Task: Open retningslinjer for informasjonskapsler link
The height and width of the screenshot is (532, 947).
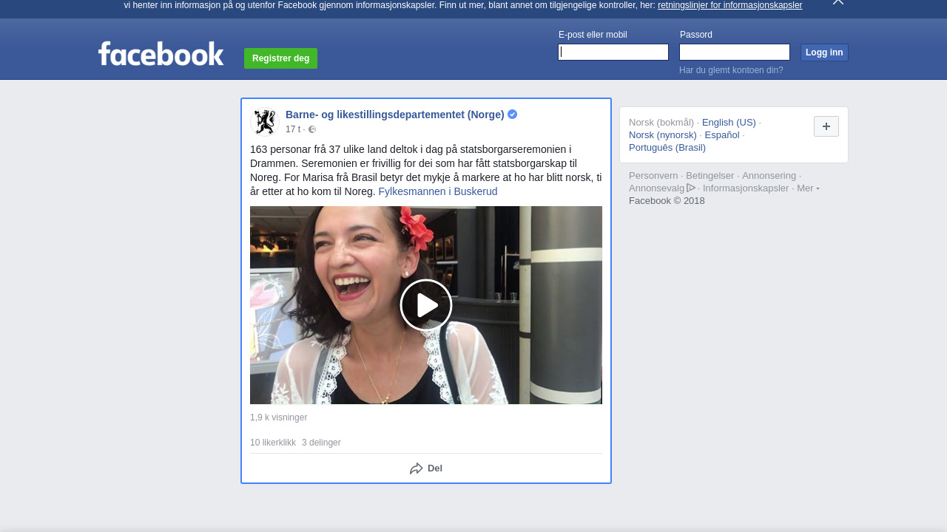Action: (729, 5)
